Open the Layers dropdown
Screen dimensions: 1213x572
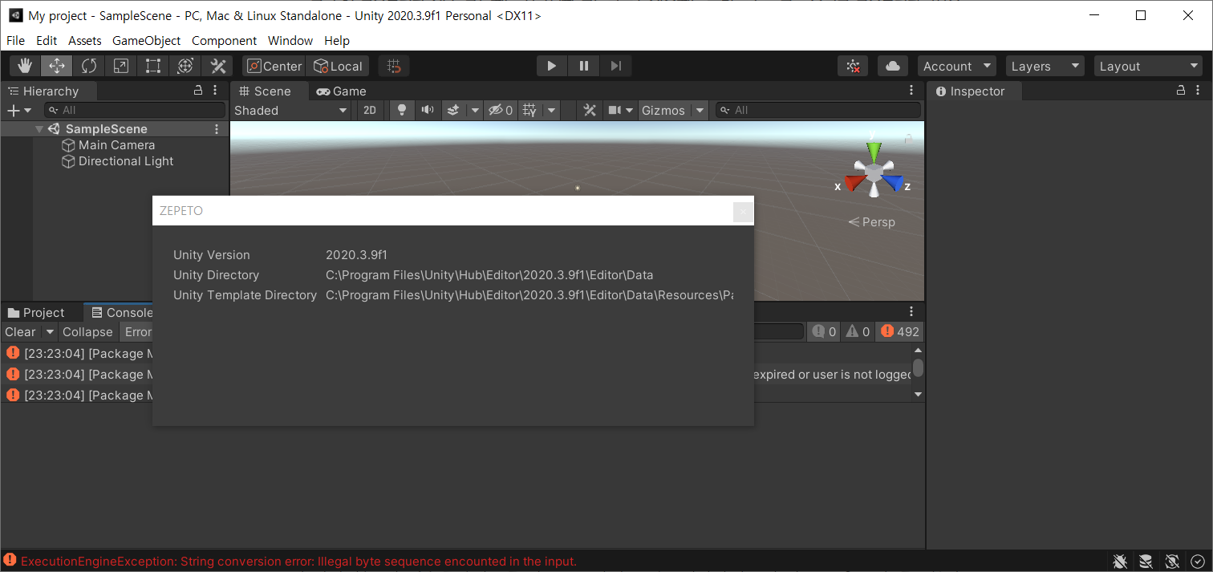(1045, 66)
